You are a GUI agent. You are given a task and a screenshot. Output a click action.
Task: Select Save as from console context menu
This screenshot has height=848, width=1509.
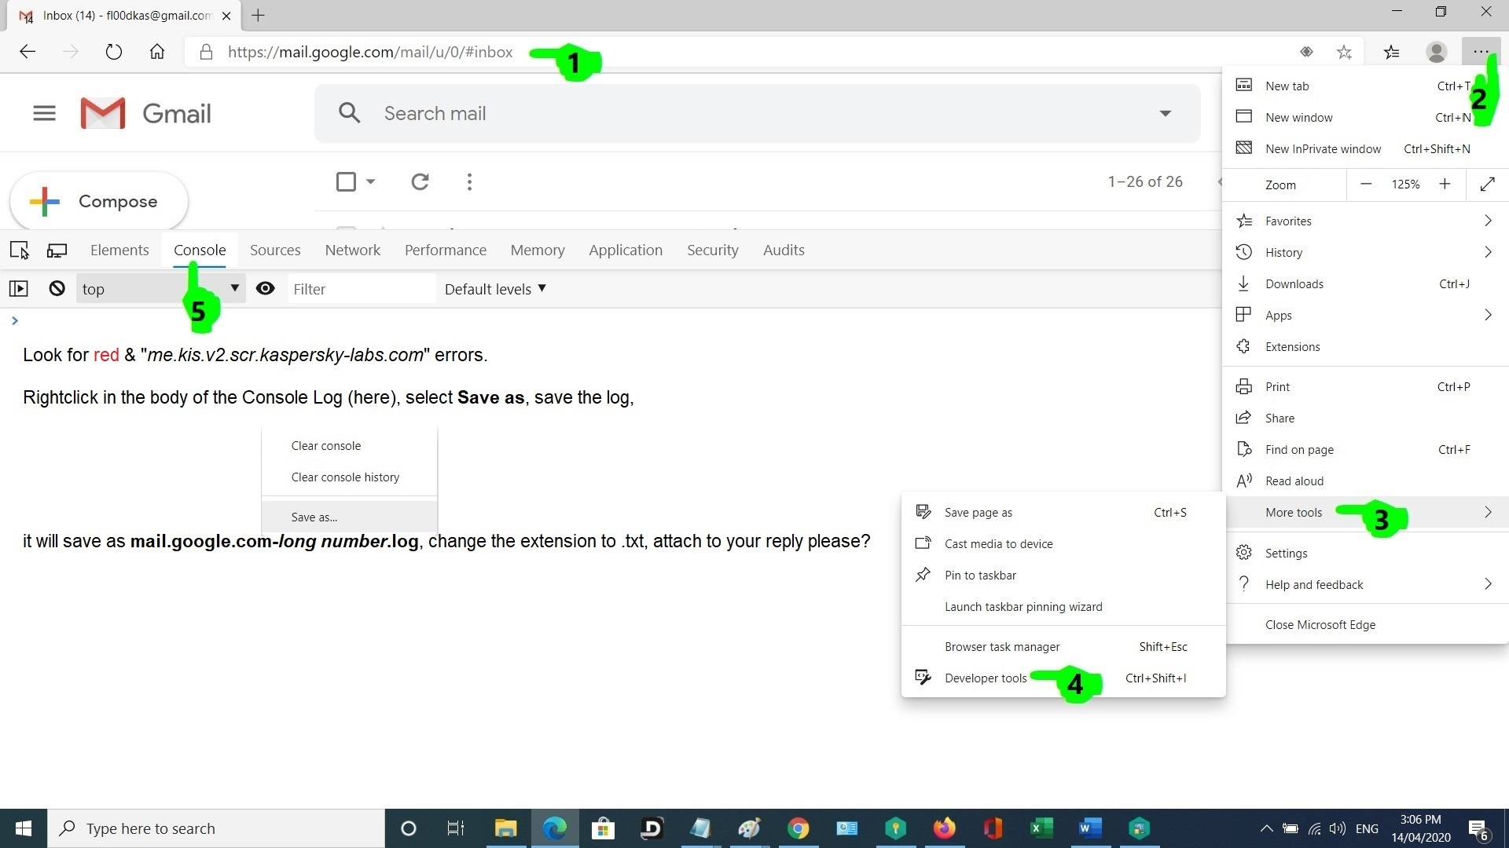(314, 516)
